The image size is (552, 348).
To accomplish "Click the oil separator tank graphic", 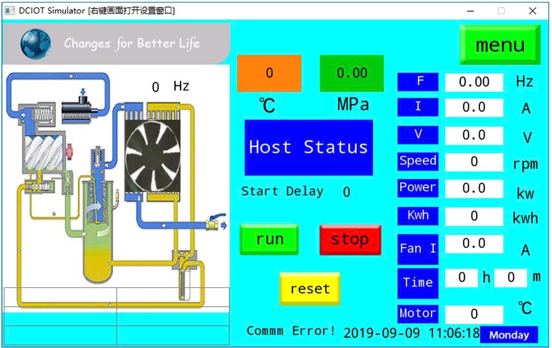I will coord(98,231).
